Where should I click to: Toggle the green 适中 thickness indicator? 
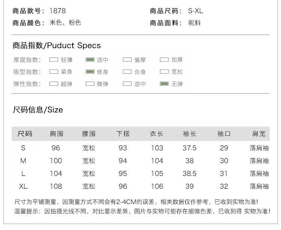point(90,59)
